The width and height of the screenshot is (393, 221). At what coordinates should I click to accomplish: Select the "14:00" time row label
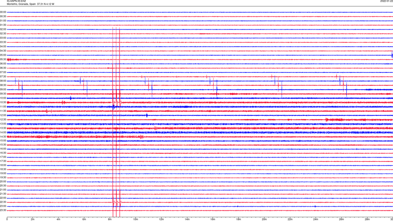click(x=3, y=132)
